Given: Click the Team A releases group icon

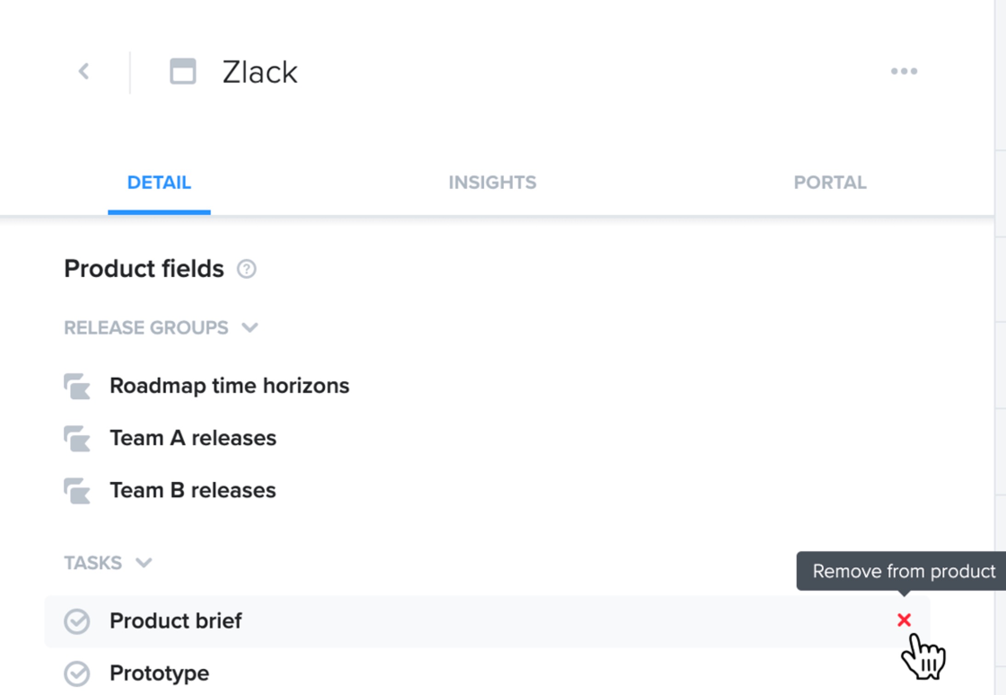Looking at the screenshot, I should tap(77, 439).
